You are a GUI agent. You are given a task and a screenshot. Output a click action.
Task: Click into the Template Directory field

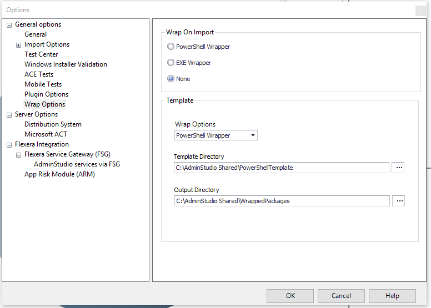(281, 168)
